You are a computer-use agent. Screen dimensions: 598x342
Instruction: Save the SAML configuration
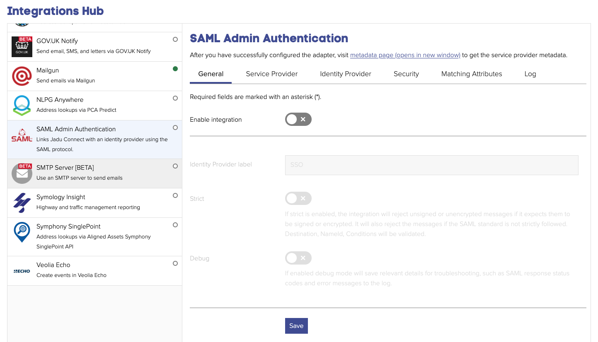click(296, 326)
